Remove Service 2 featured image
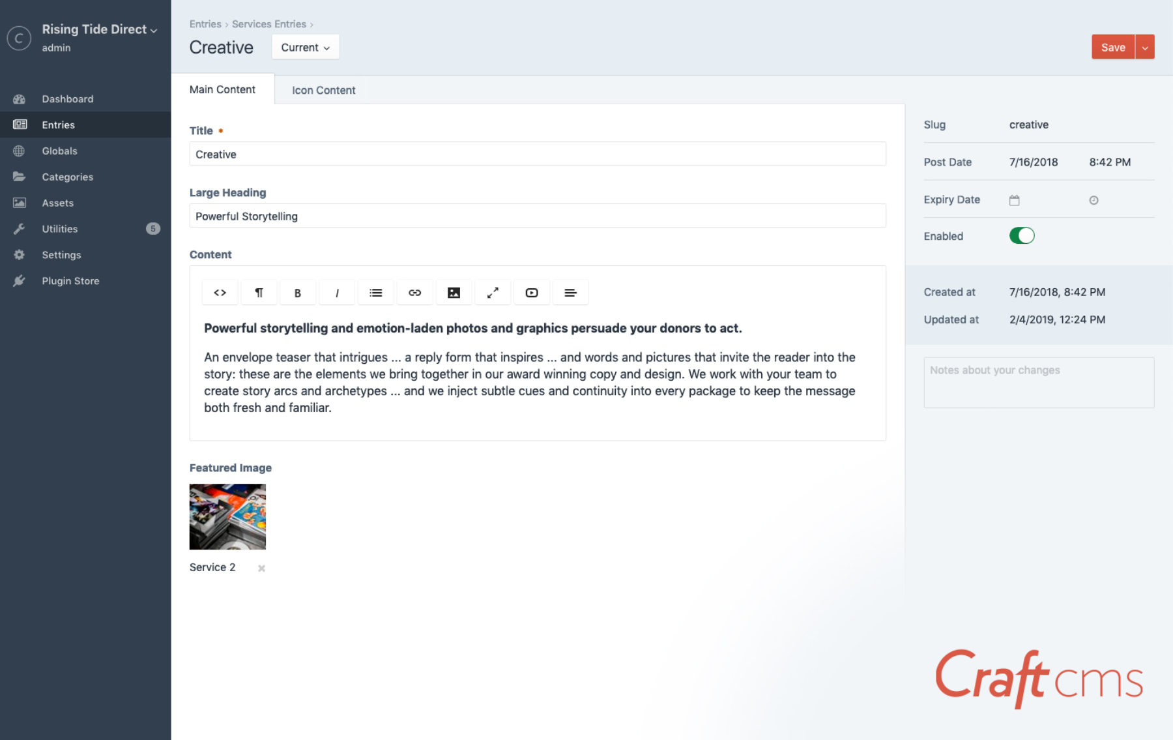 coord(261,569)
